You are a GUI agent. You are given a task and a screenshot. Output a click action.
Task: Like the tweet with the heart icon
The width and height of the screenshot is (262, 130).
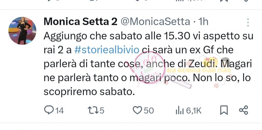137,110
